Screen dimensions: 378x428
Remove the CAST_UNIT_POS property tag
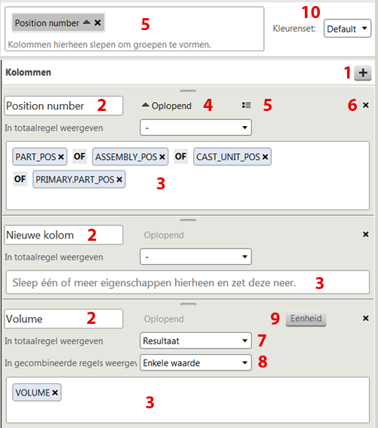coord(265,157)
